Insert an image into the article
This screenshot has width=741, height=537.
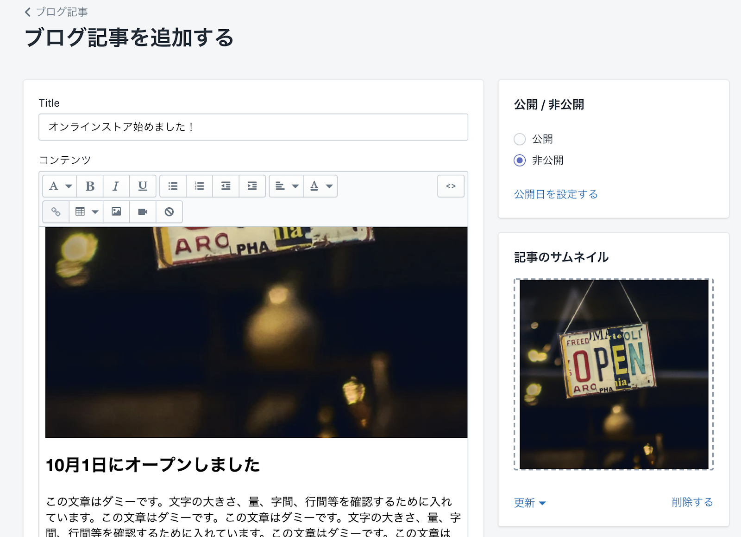tap(116, 212)
